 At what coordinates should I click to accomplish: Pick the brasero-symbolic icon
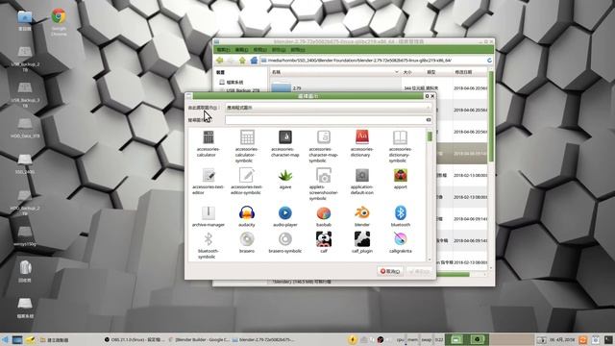pos(285,239)
